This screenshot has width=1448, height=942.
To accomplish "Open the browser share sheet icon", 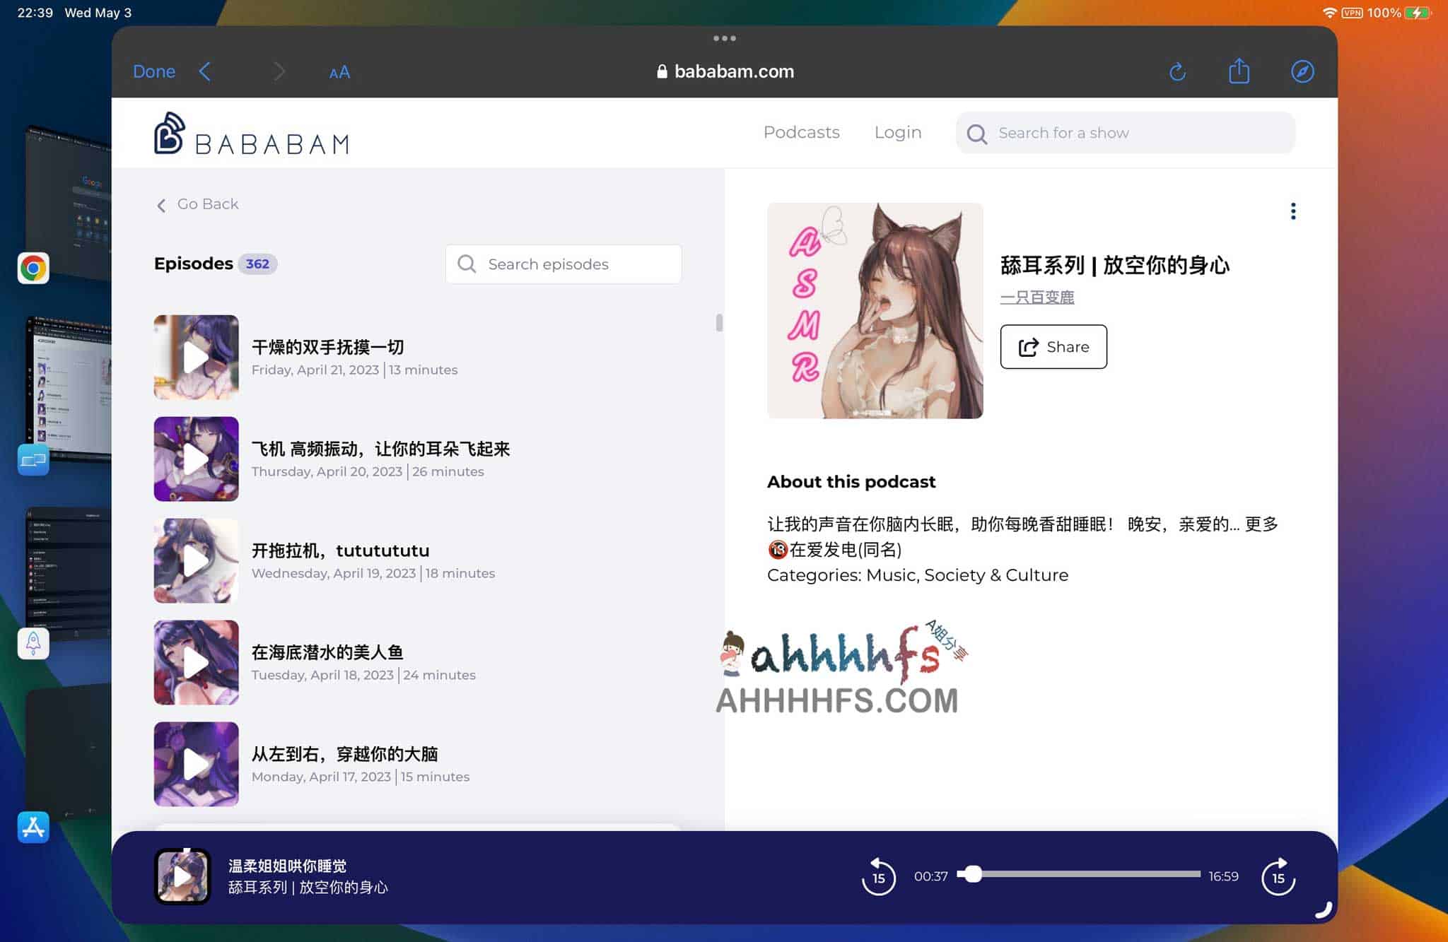I will pos(1239,71).
